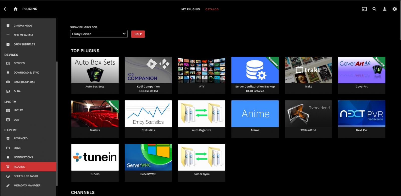Screen dimensions: 401x196
Task: Open the Emby Statistics plugin card
Action: (148, 119)
